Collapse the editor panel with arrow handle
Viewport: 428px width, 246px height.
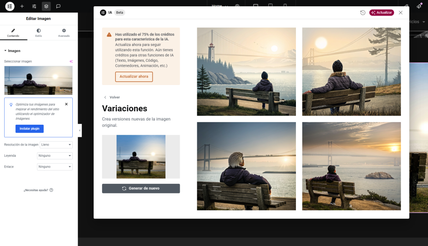79,131
